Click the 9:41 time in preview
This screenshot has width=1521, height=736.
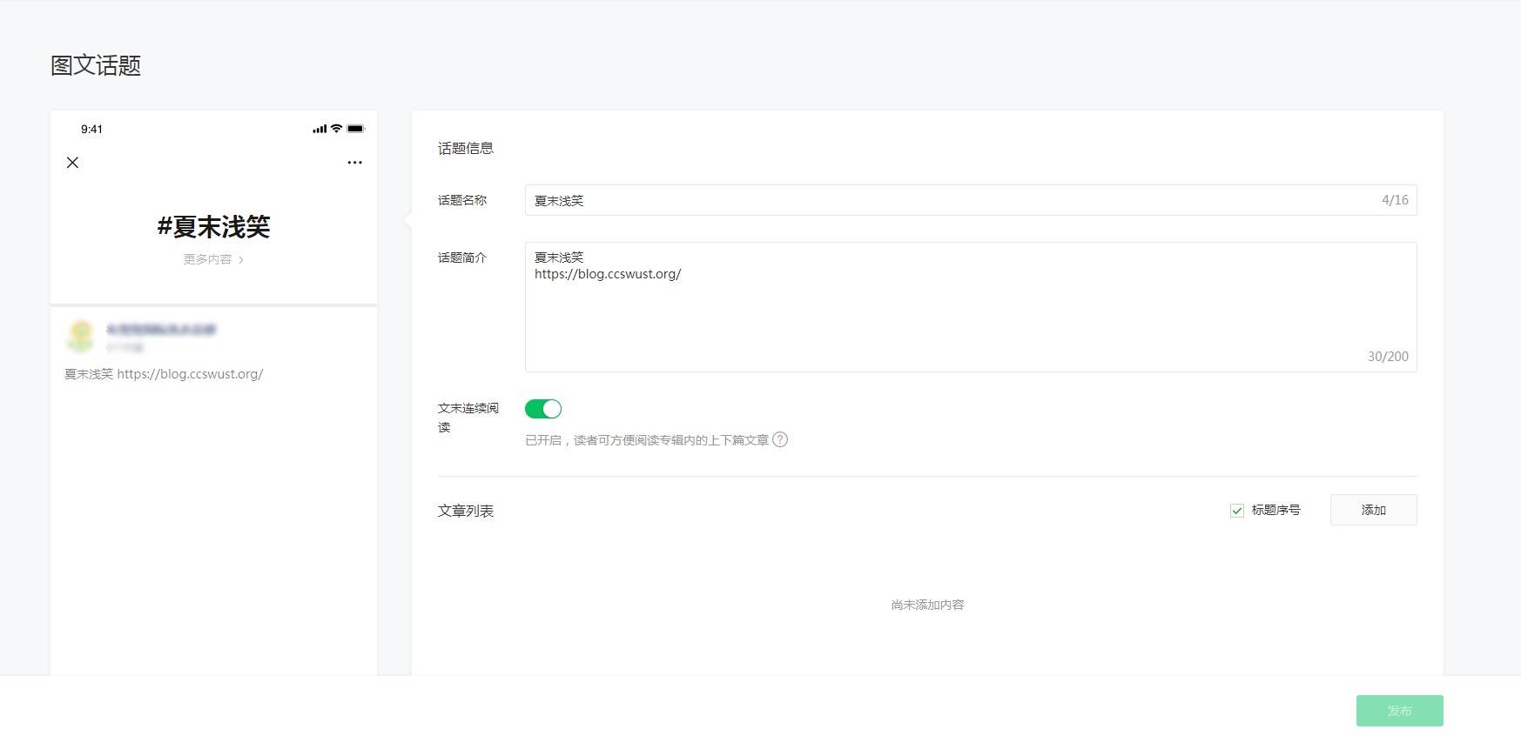(x=91, y=129)
